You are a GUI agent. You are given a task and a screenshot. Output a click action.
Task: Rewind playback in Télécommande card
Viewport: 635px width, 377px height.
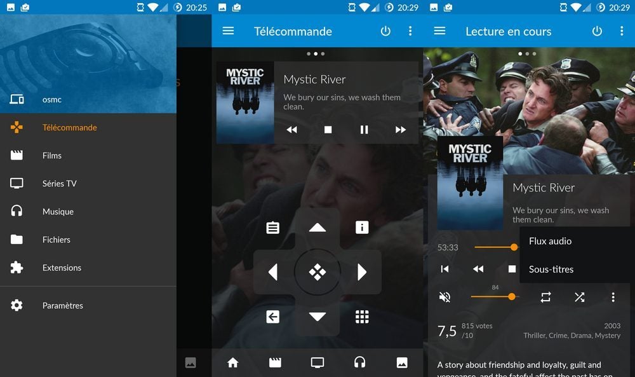tap(291, 130)
